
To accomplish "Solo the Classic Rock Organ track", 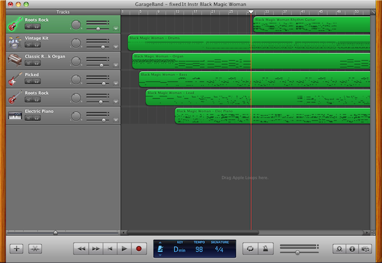I will pos(37,63).
